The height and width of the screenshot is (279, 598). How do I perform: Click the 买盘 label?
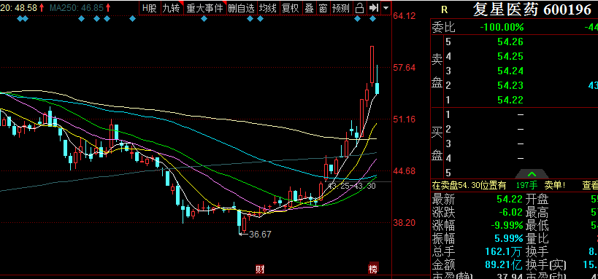click(x=437, y=143)
